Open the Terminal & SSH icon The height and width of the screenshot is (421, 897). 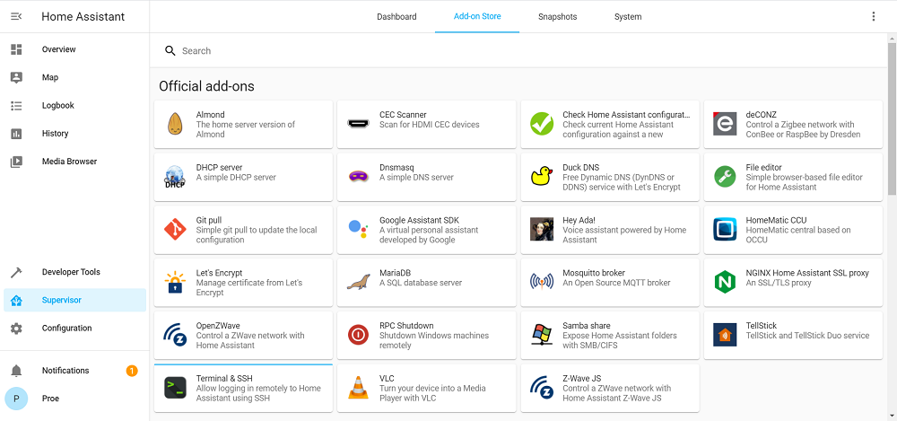click(175, 388)
